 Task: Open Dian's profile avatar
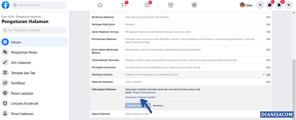pos(242,5)
